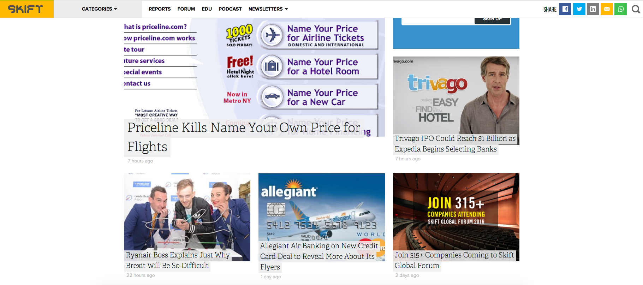Open the search magnifier icon
Screen dimensions: 643x285
coord(636,9)
